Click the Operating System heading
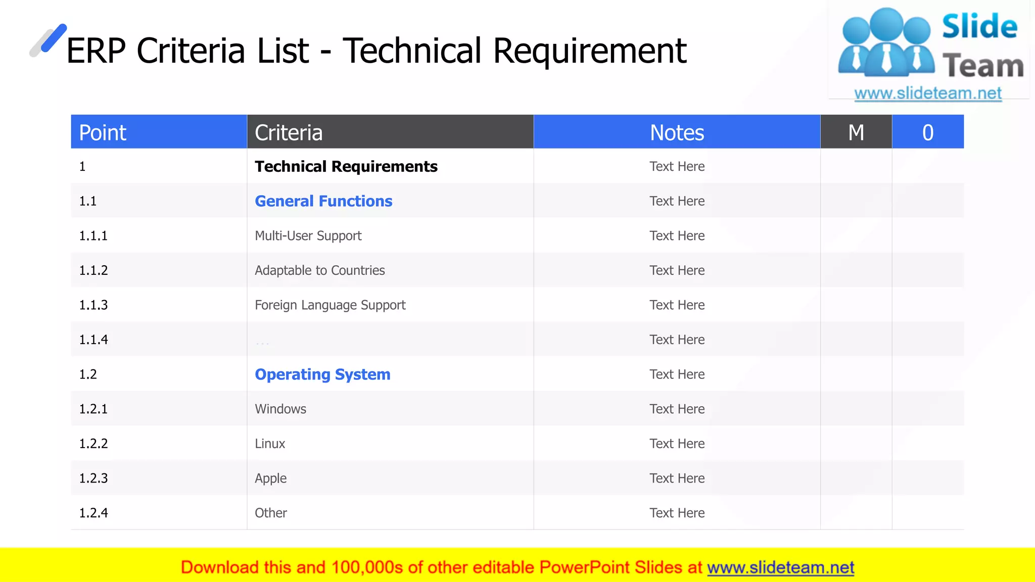The width and height of the screenshot is (1035, 582). tap(322, 374)
